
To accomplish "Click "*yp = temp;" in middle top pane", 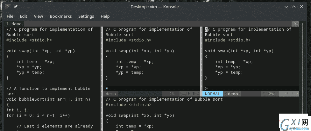I will pos(130,72).
